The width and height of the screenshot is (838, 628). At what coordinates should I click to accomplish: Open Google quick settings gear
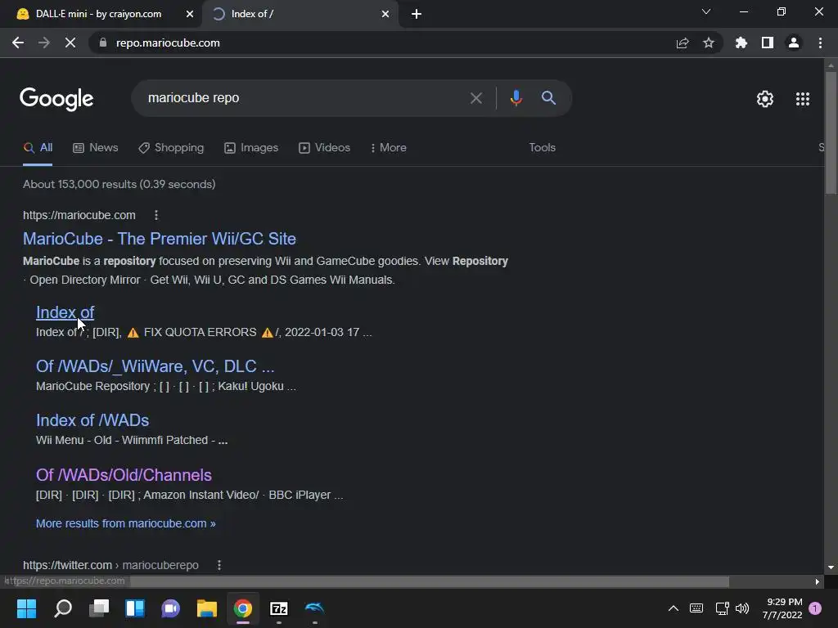click(x=765, y=99)
